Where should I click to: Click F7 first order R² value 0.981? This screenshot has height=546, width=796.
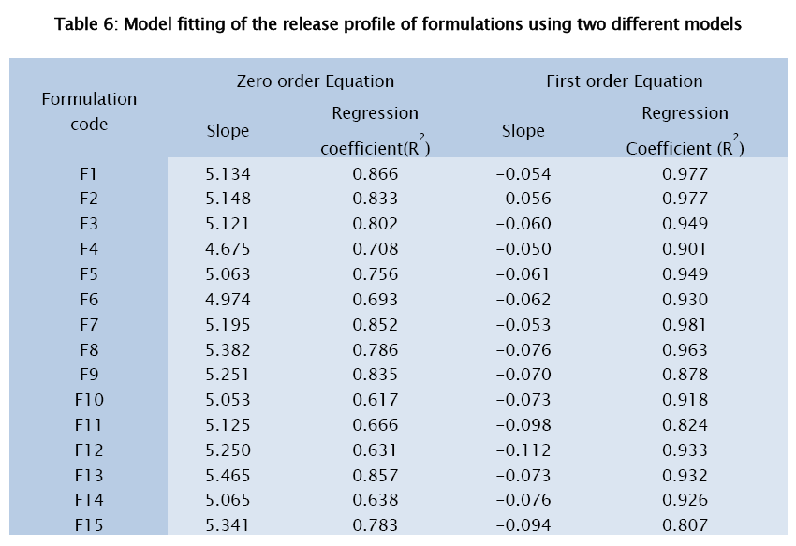click(x=685, y=324)
